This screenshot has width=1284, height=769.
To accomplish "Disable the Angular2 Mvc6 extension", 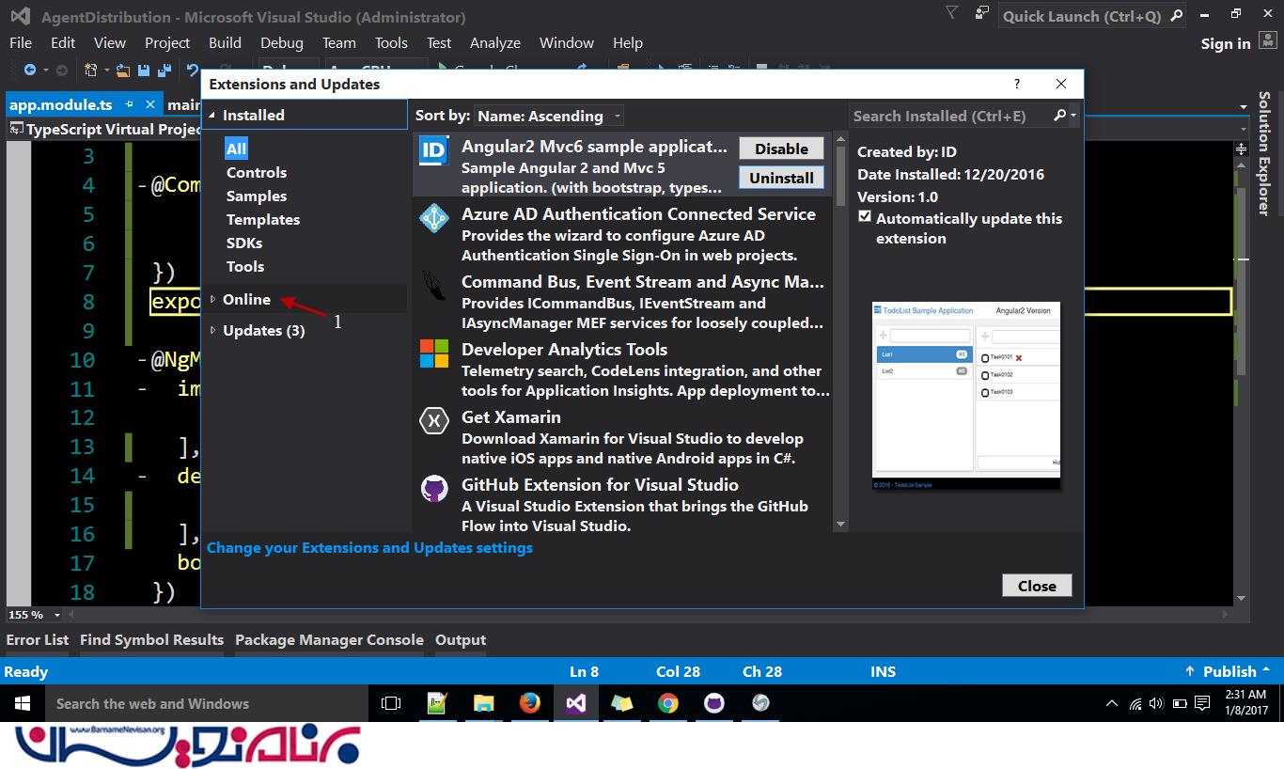I will 781,149.
